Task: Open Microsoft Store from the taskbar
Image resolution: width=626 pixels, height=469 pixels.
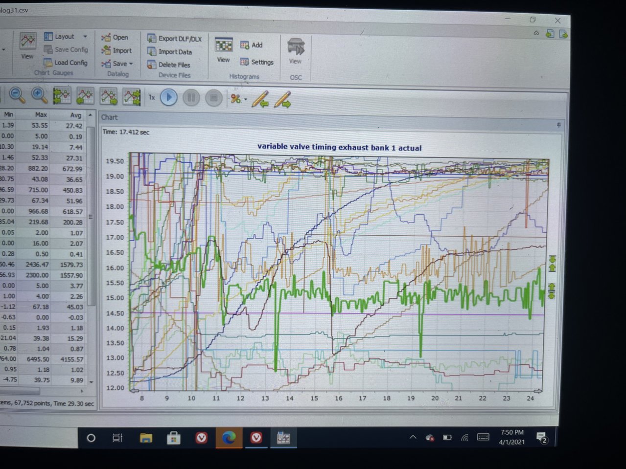Action: pyautogui.click(x=173, y=438)
